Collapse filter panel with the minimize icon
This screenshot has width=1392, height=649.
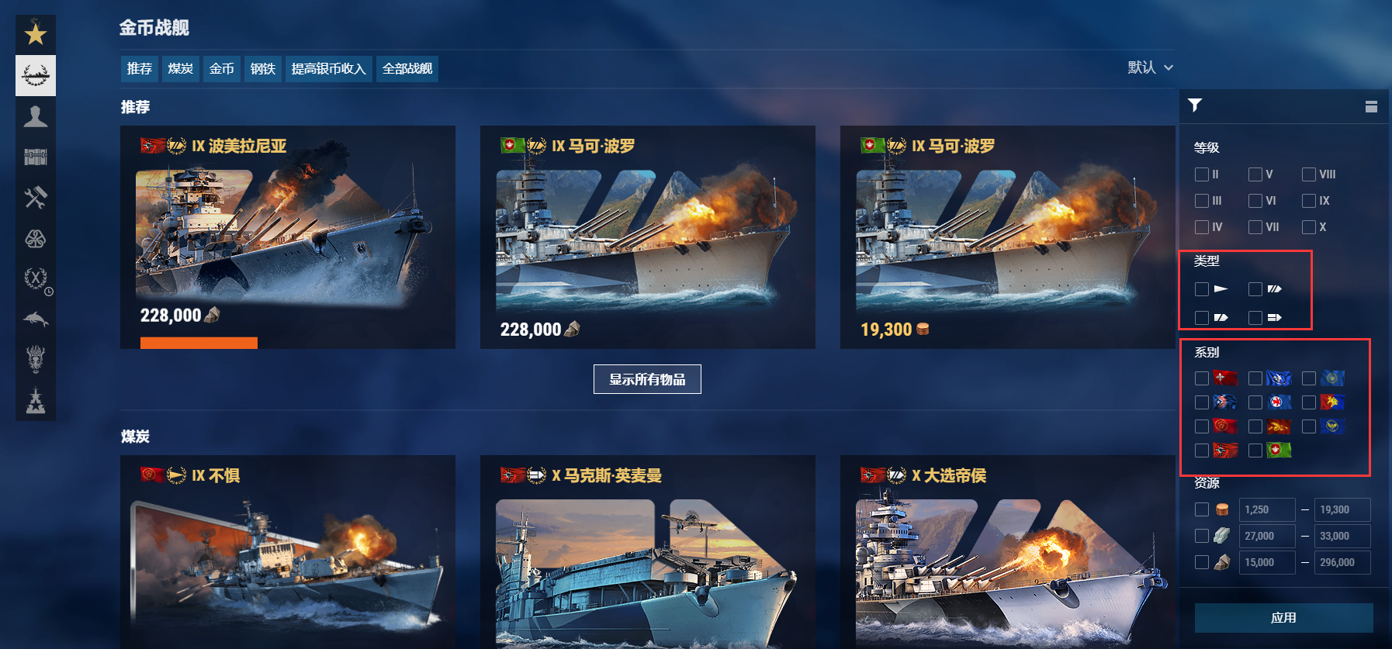tap(1371, 106)
